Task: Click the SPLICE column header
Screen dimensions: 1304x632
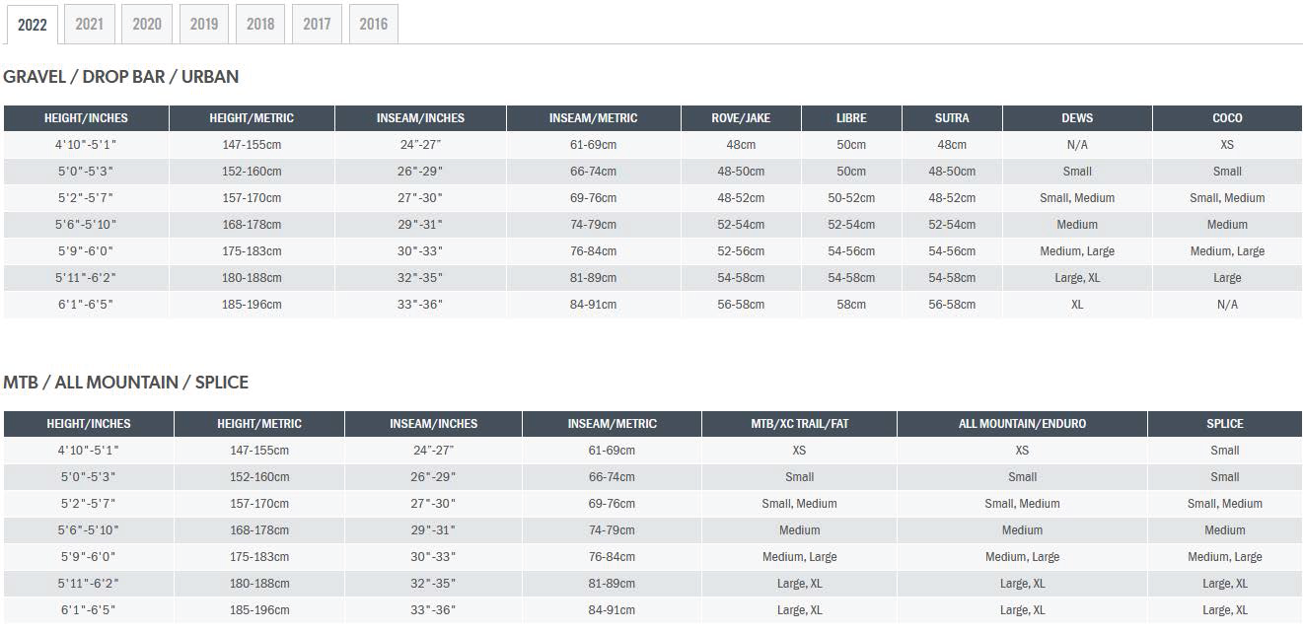Action: pos(1224,424)
